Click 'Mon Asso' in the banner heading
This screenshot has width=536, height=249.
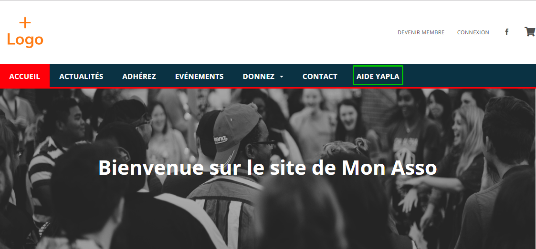pos(389,168)
